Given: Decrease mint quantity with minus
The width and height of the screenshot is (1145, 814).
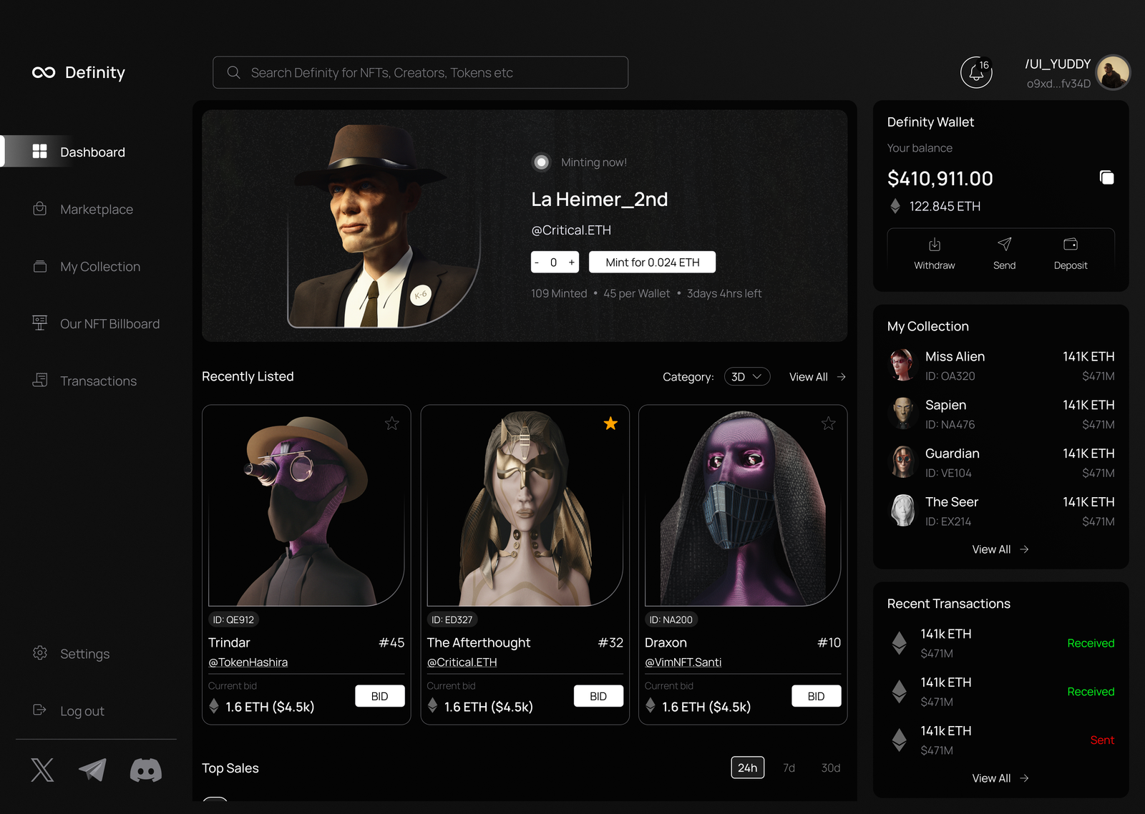Looking at the screenshot, I should pos(537,263).
